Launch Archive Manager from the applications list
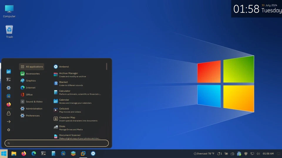This screenshot has height=158, width=282. 68,73
